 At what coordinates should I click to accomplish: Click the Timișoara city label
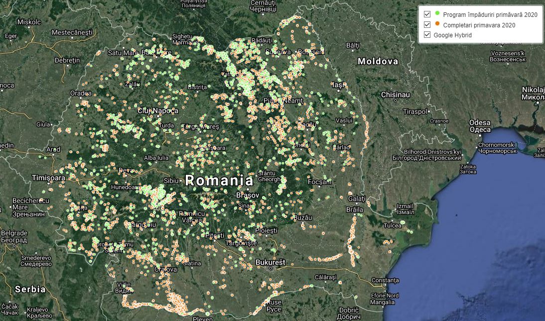(x=48, y=178)
